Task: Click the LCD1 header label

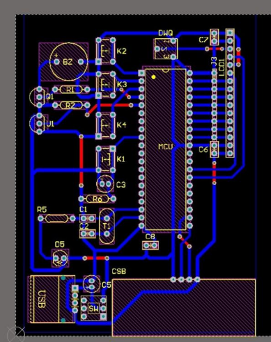Action: pyautogui.click(x=222, y=67)
